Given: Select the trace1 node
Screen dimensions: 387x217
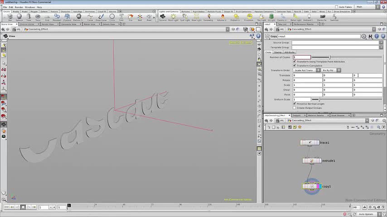Looking at the screenshot, I should (x=310, y=142).
